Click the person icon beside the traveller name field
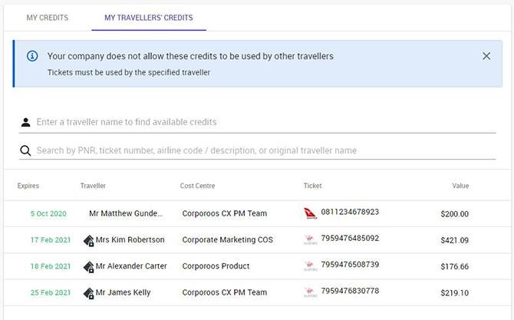This screenshot has height=320, width=514. 25,122
